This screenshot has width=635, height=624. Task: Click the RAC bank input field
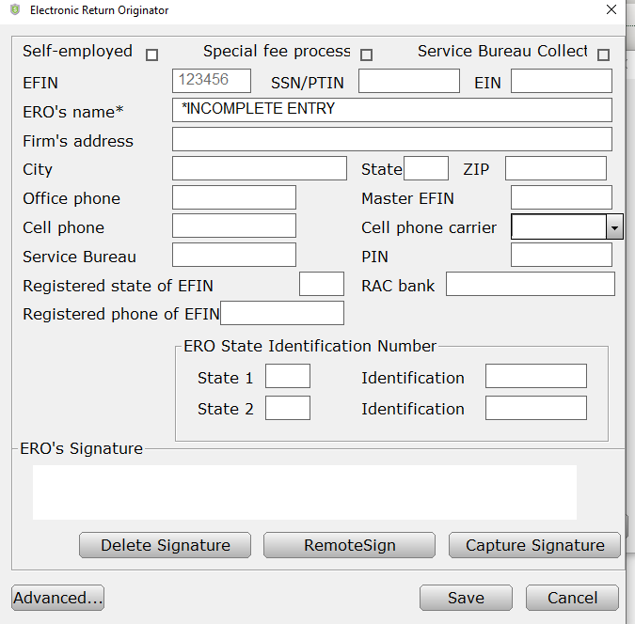[530, 285]
